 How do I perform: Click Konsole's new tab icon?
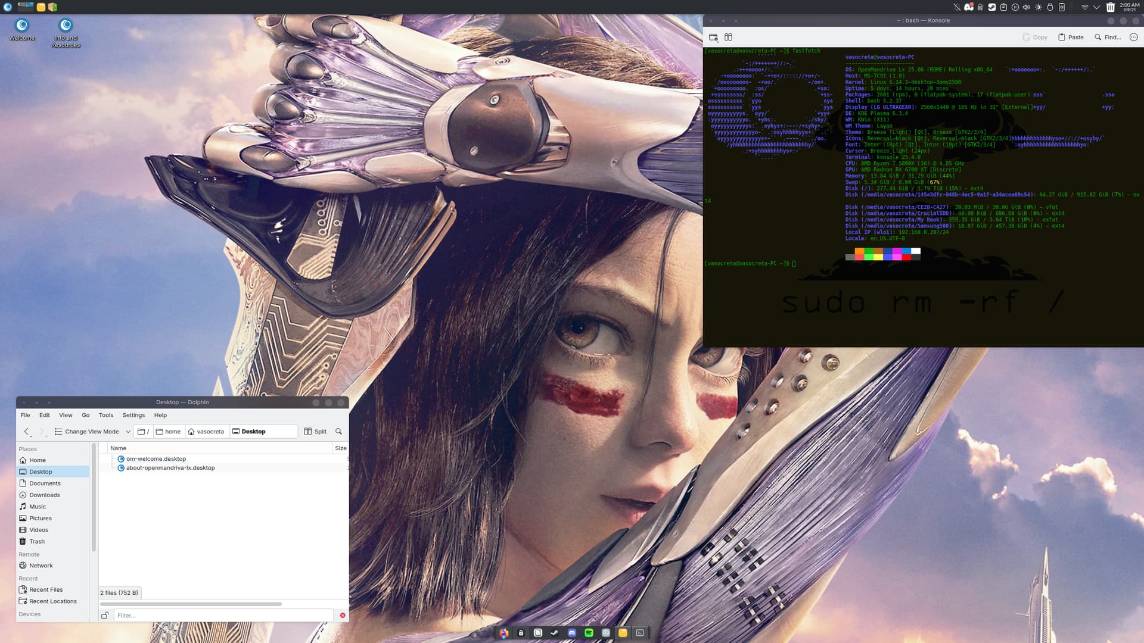point(713,37)
